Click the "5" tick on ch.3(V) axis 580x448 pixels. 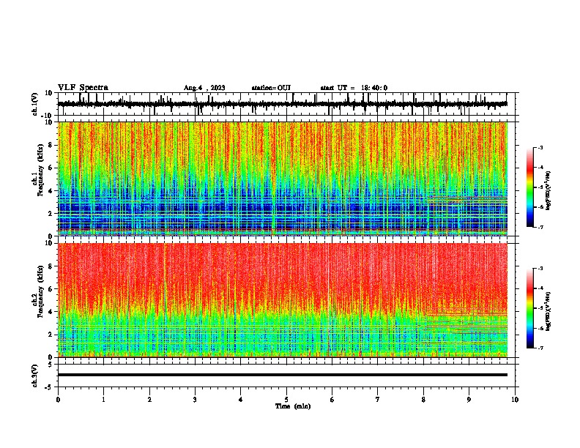pyautogui.click(x=51, y=365)
